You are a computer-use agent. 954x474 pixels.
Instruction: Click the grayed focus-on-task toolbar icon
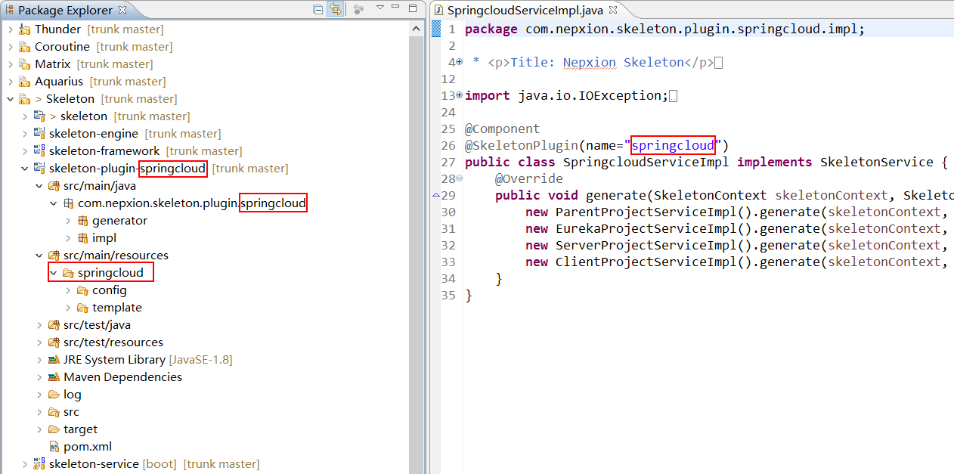(x=358, y=10)
